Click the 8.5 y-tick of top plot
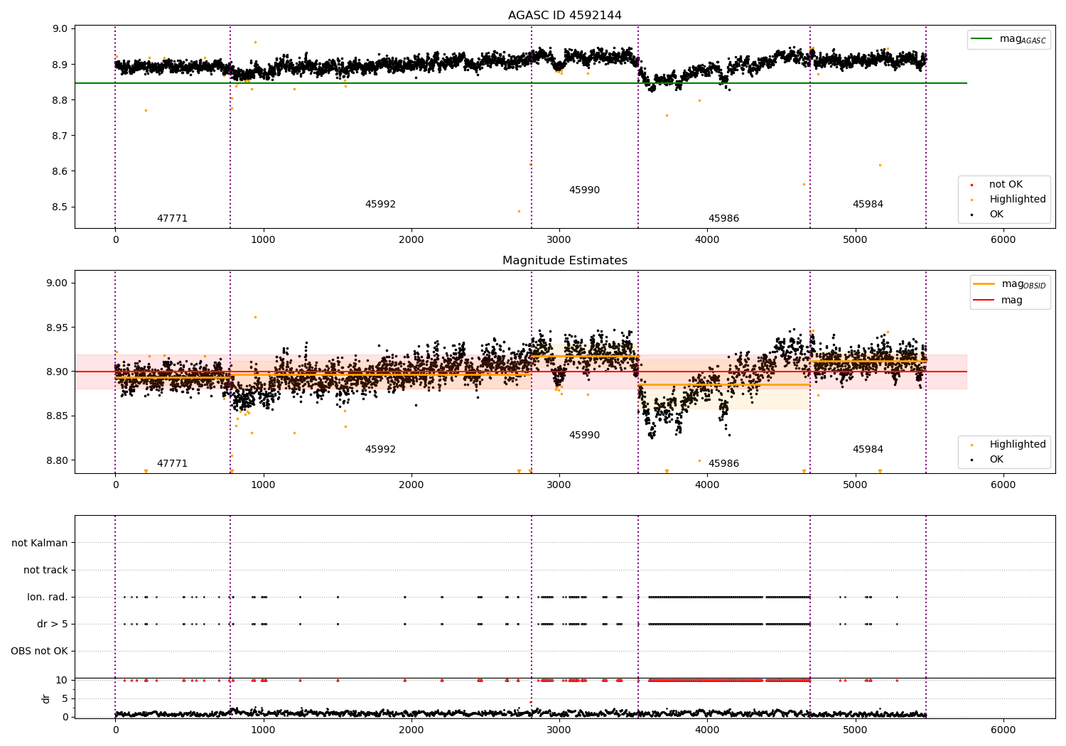1066x746 pixels. [61, 207]
